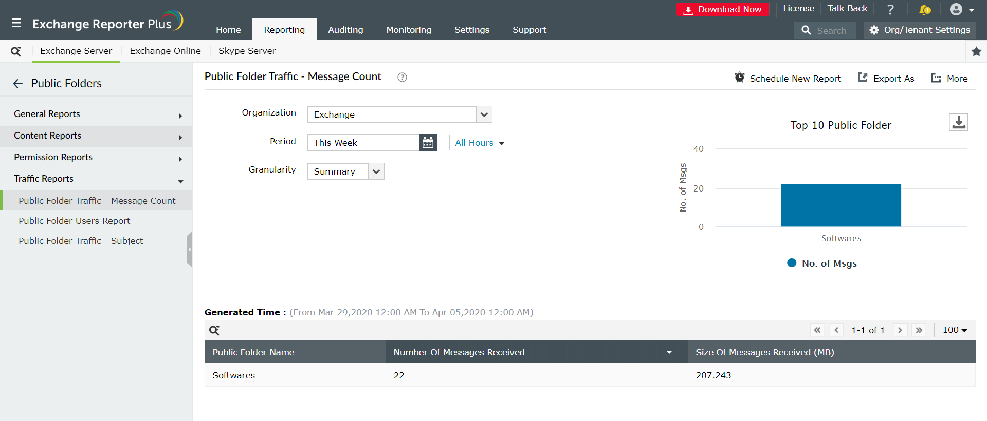Go to the first page of results
Image resolution: width=987 pixels, height=421 pixels.
click(x=817, y=330)
